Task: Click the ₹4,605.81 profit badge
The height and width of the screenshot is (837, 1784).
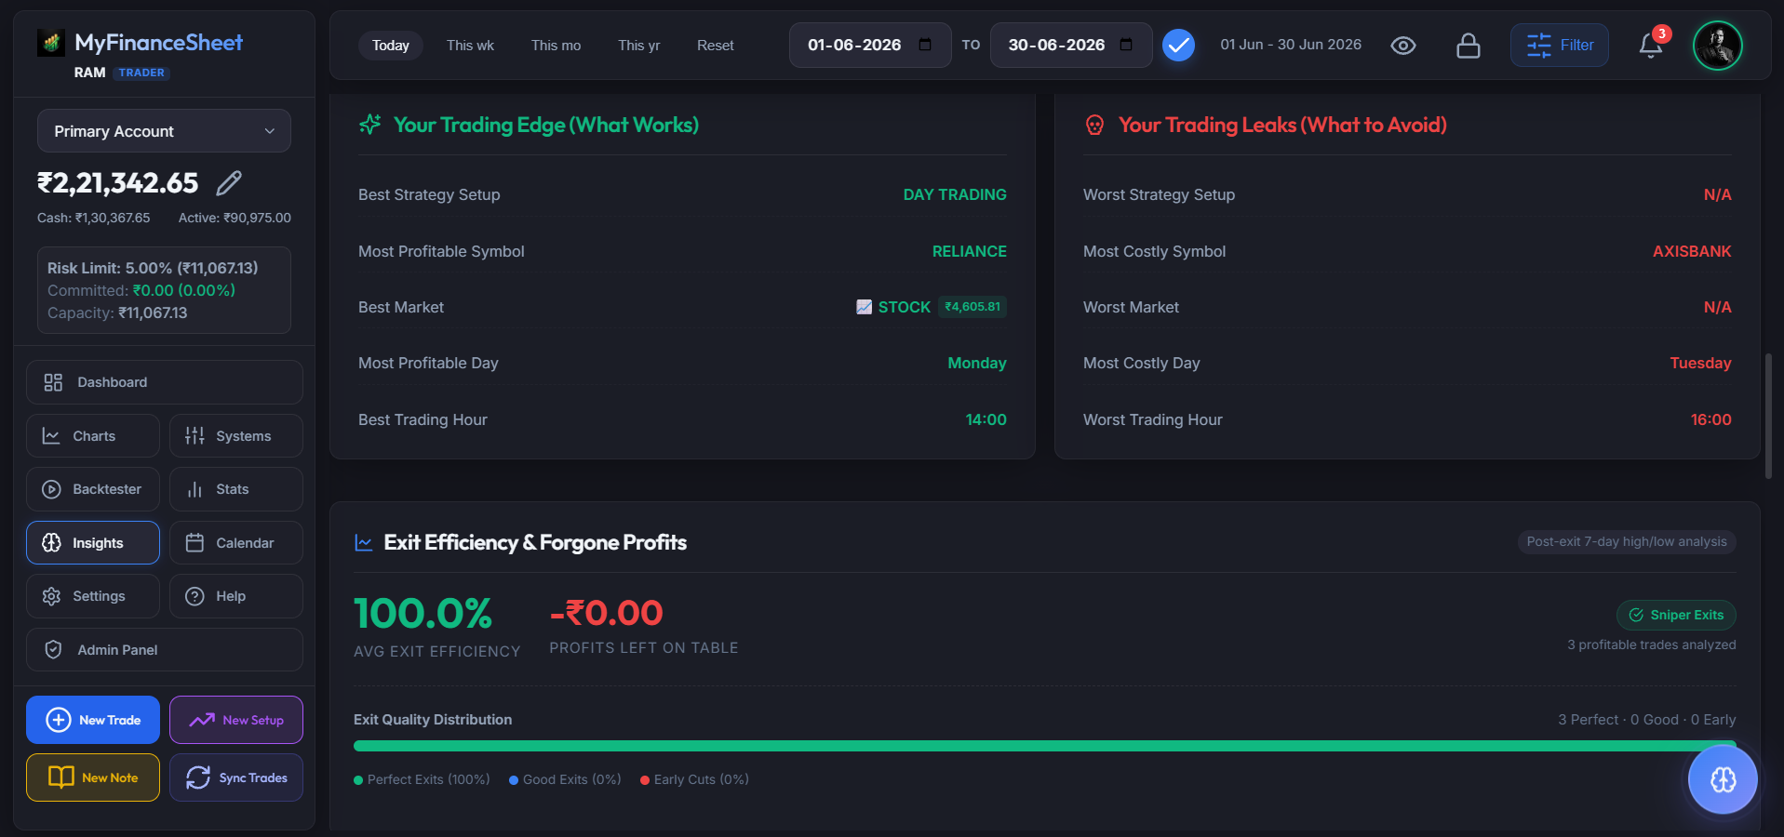Action: point(972,307)
